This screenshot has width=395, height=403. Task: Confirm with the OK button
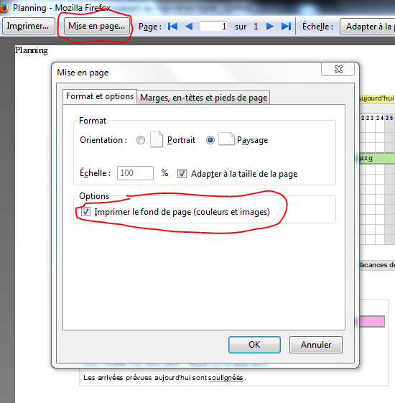(254, 345)
